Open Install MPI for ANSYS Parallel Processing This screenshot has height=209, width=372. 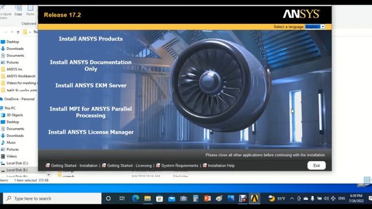pos(91,112)
